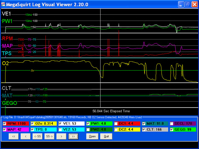
Task: Click the MegaSquirt title bar app icon
Action: (x=3, y=4)
